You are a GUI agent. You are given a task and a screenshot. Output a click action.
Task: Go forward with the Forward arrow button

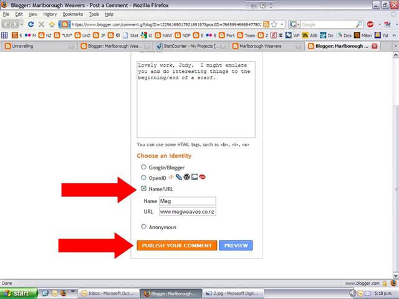click(15, 24)
